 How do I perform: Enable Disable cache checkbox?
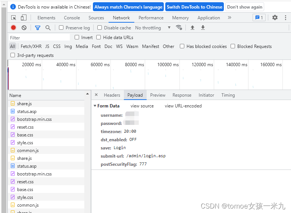coord(100,28)
